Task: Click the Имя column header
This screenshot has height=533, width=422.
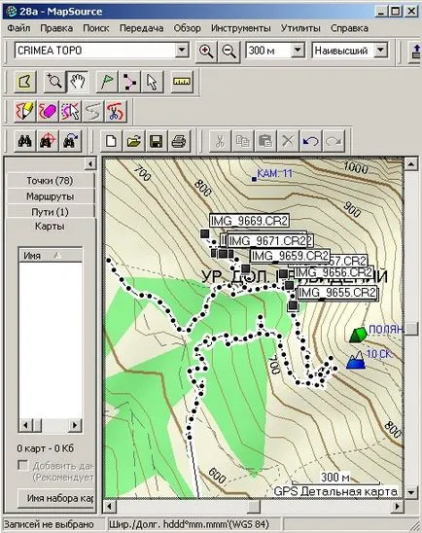Action: point(51,255)
